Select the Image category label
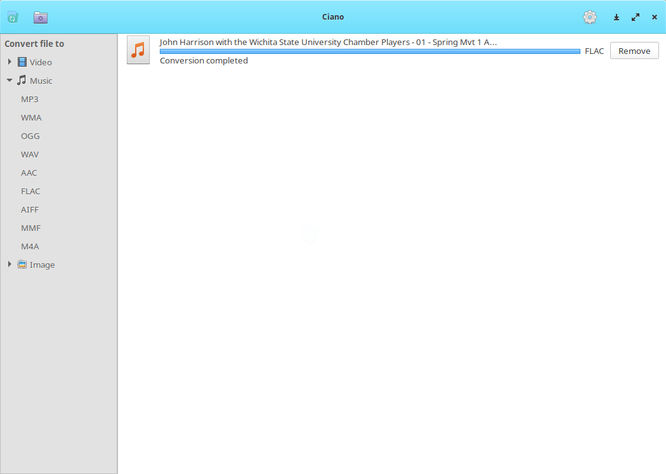 pos(42,265)
